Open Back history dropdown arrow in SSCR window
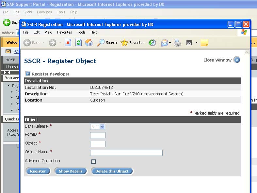The width and height of the screenshot is (257, 193). (44, 43)
